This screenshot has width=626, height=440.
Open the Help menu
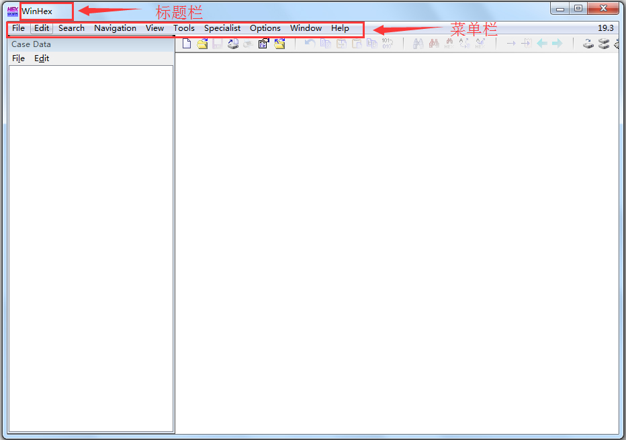pyautogui.click(x=340, y=28)
